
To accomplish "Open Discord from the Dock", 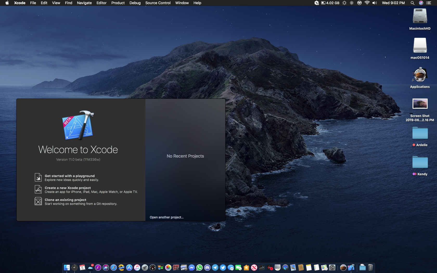I will tap(207, 268).
